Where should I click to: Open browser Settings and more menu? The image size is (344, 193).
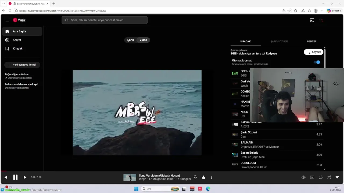pos(322,11)
